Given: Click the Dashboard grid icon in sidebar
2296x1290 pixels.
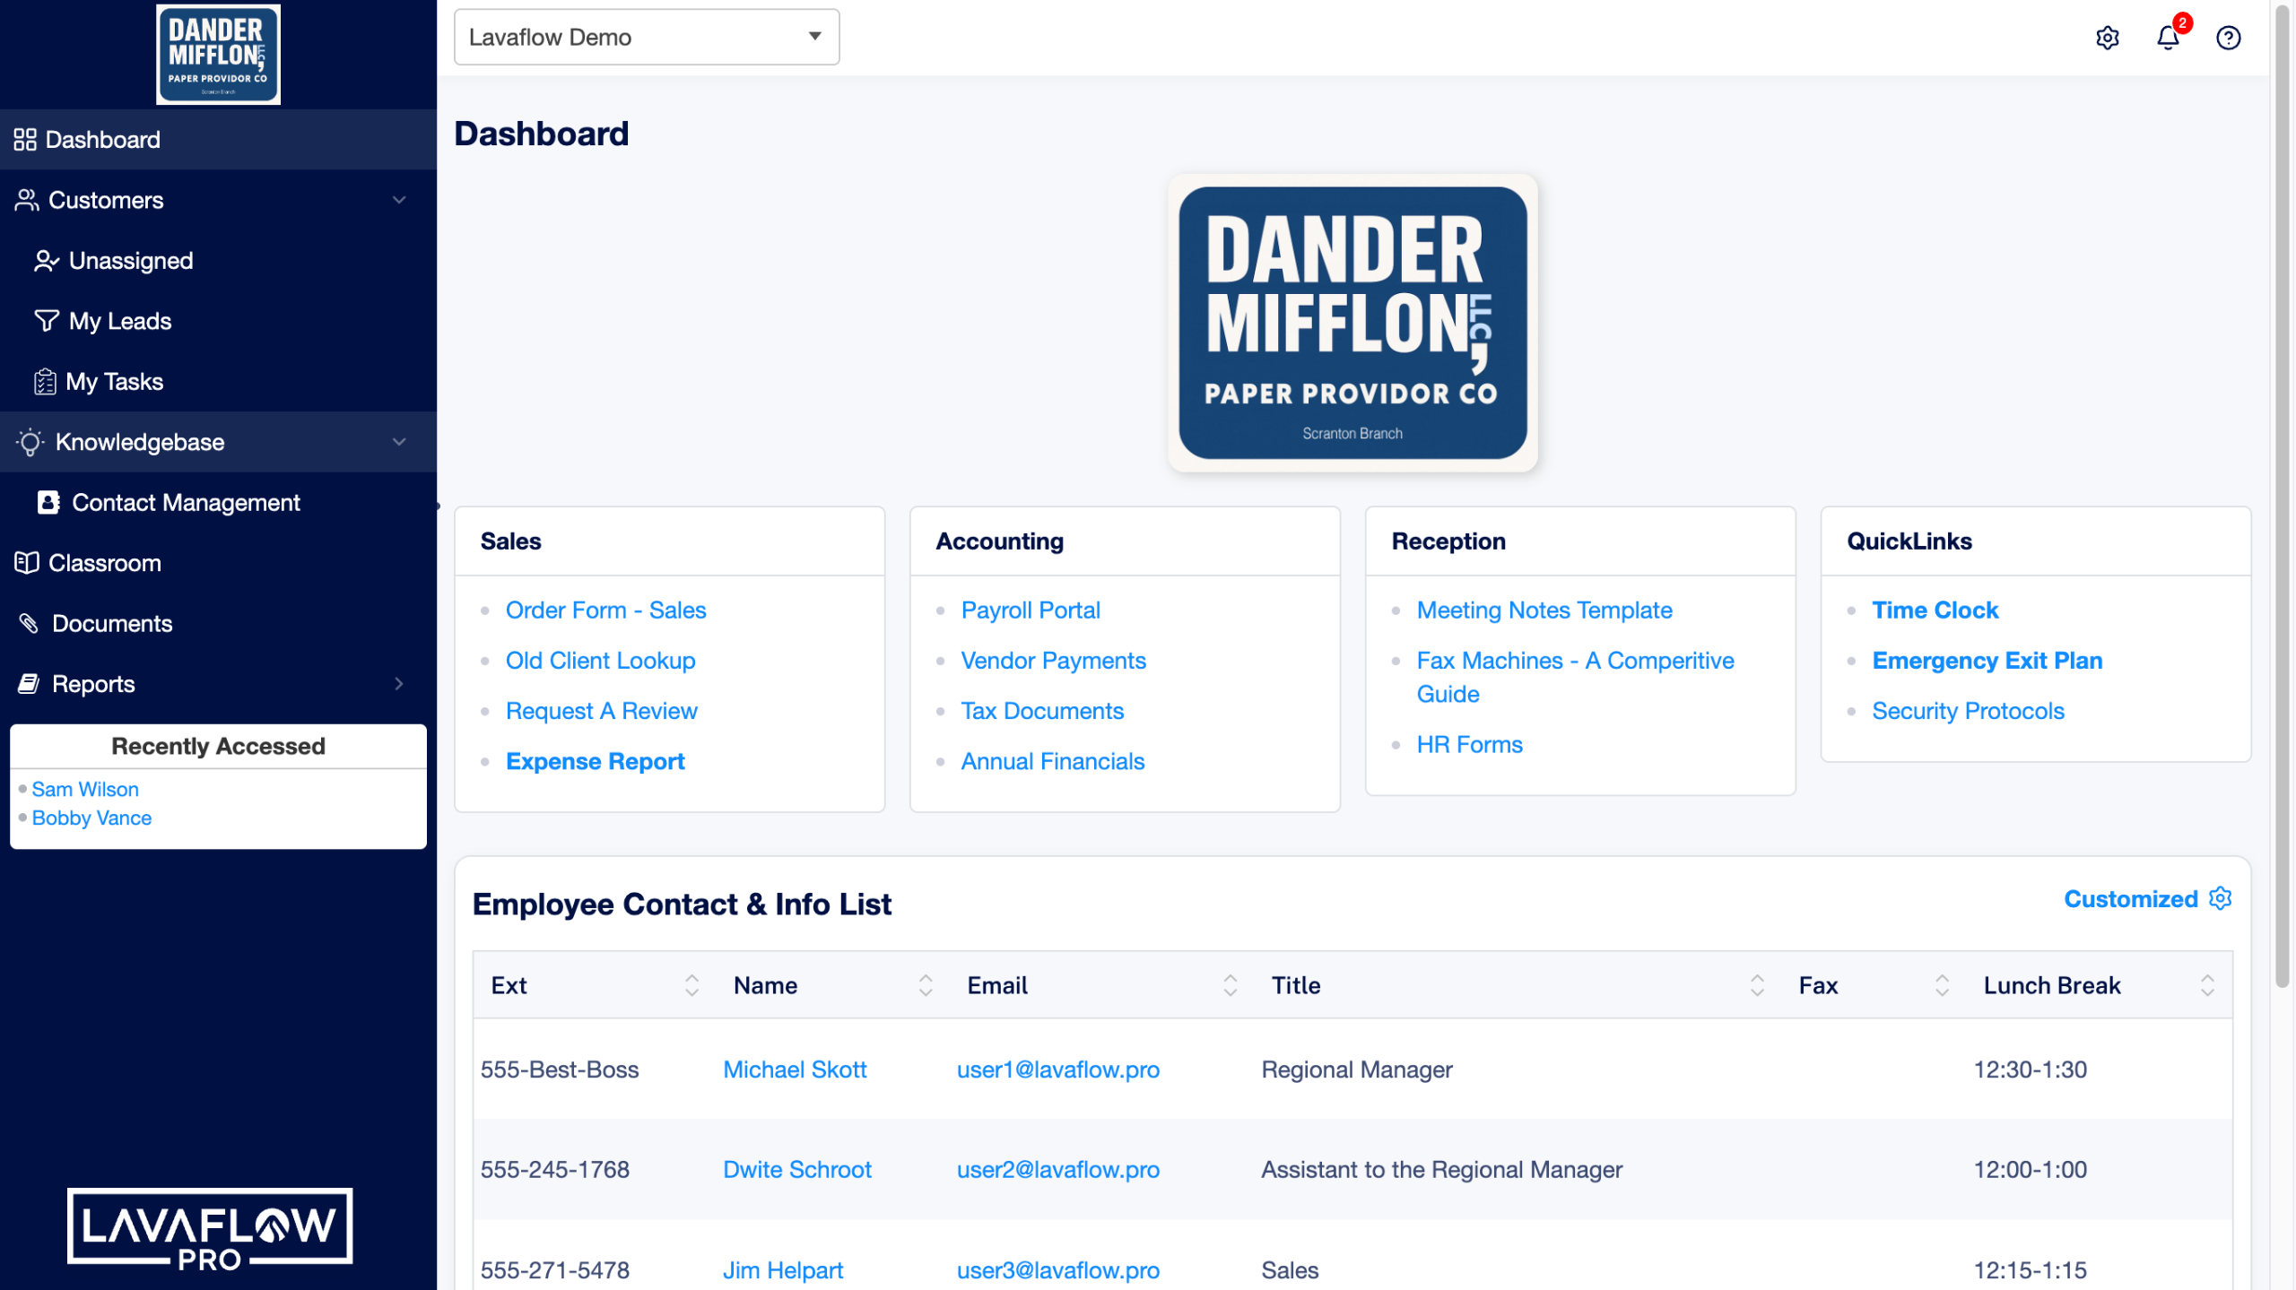Looking at the screenshot, I should pos(25,140).
